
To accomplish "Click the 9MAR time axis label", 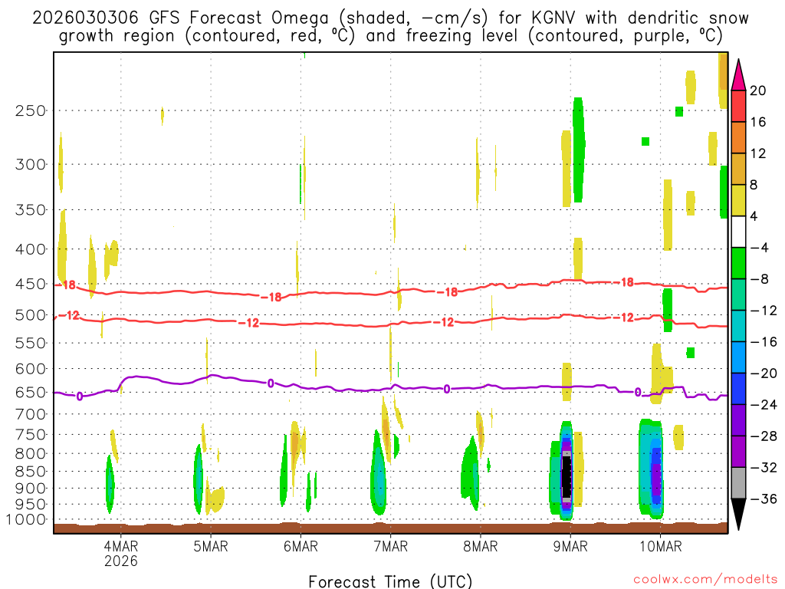I will 570,546.
